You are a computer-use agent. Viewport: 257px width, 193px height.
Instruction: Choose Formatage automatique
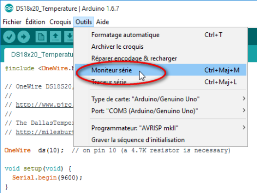point(160,35)
